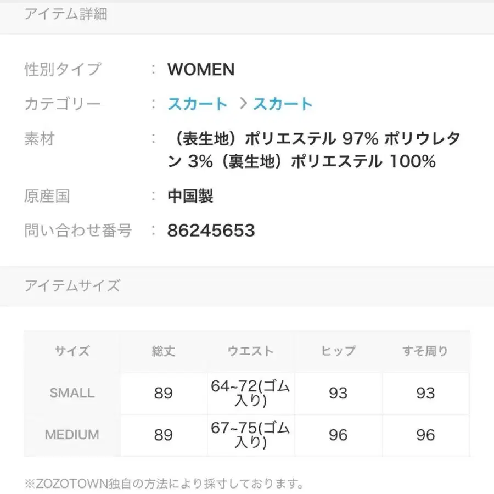Click the ウエスト column header

coord(250,351)
